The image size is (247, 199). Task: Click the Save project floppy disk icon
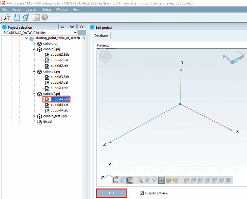click(x=17, y=17)
